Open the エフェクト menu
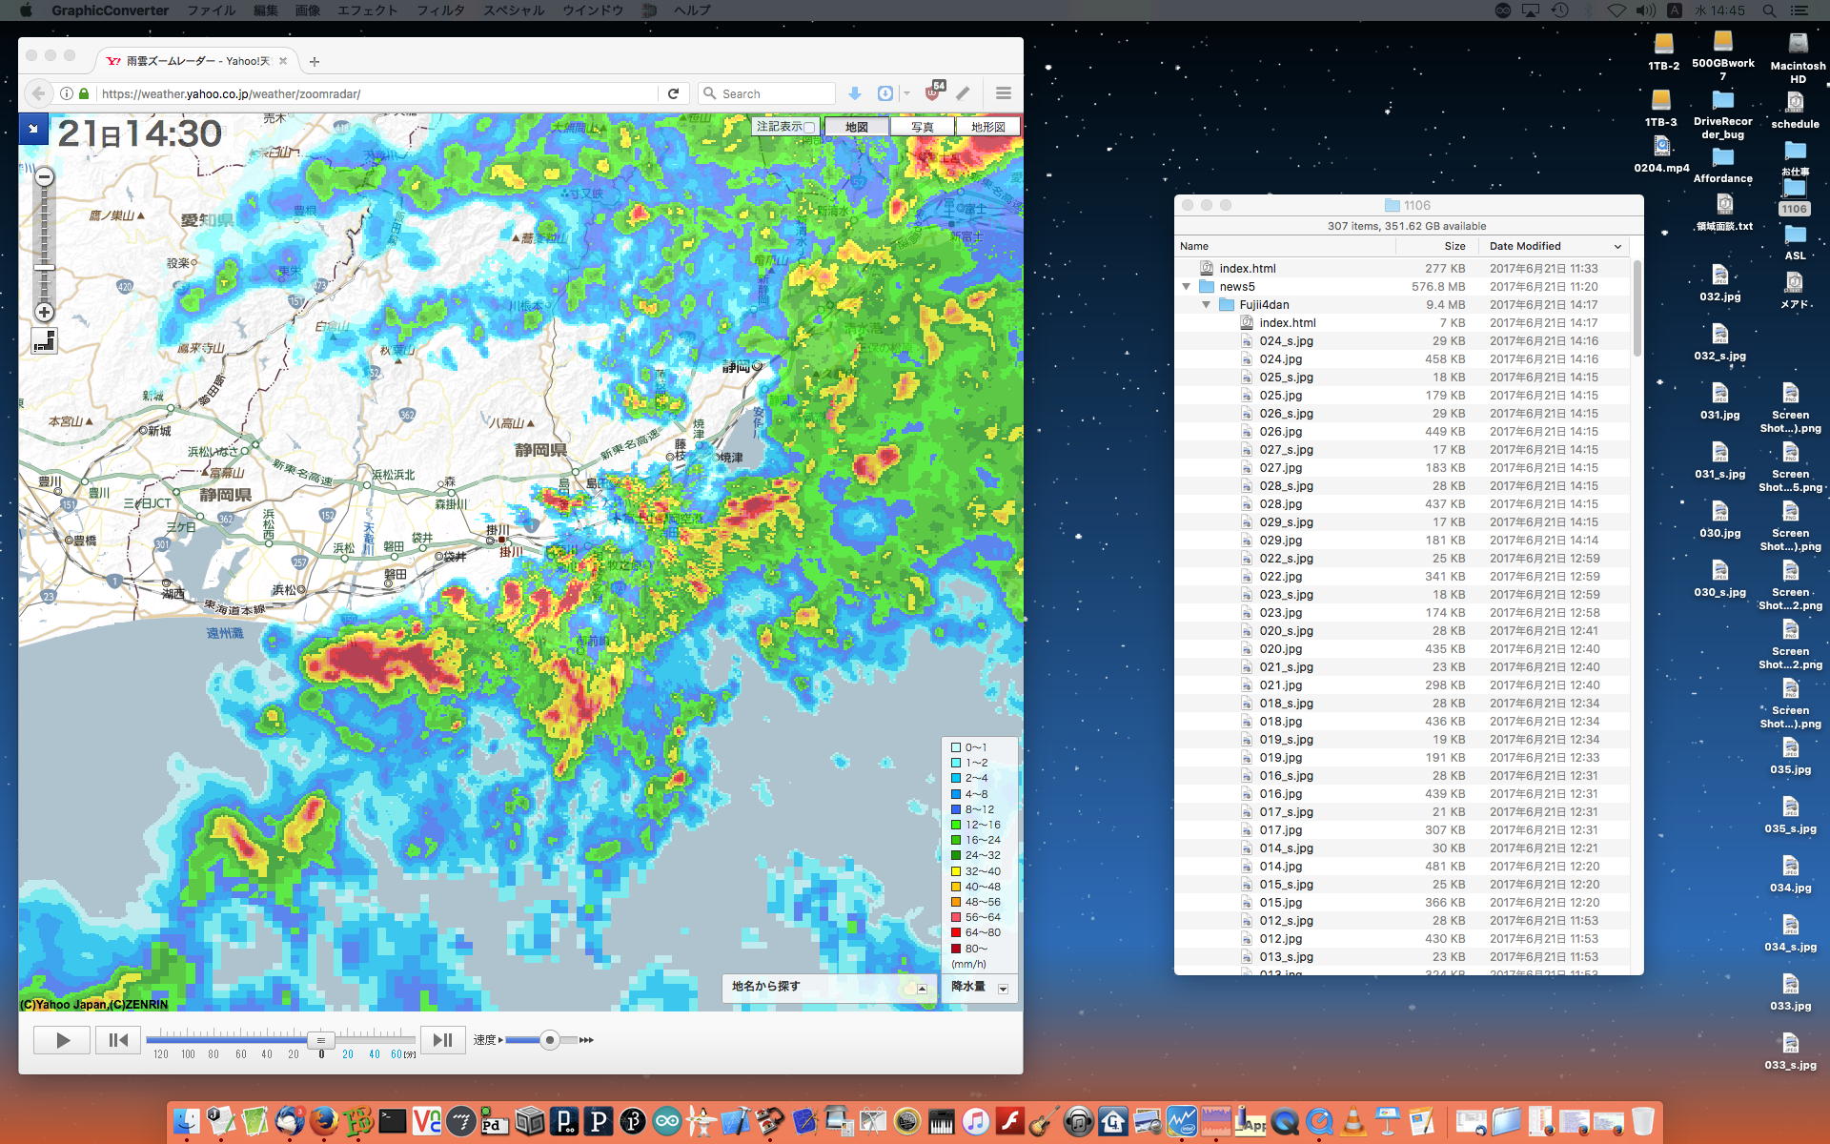This screenshot has height=1144, width=1830. [367, 10]
